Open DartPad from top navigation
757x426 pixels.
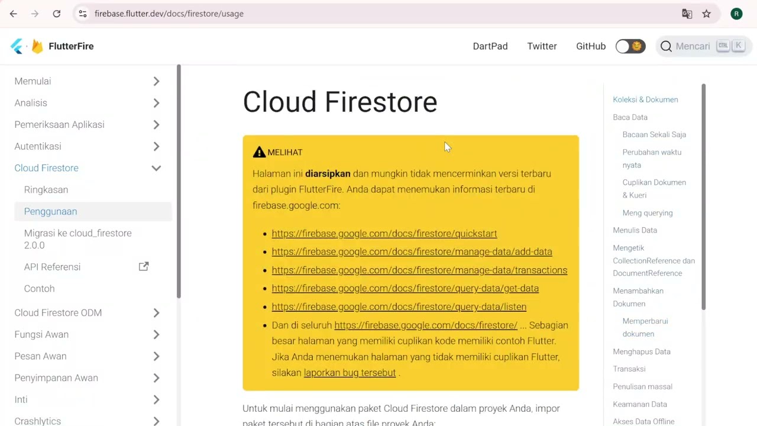[490, 46]
